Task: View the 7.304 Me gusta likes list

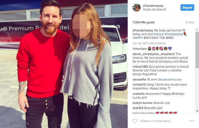Action: click(144, 22)
